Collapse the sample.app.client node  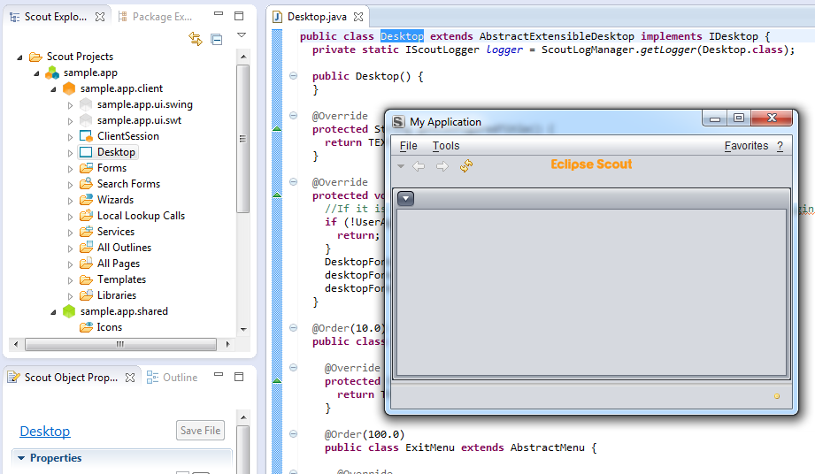coord(53,90)
